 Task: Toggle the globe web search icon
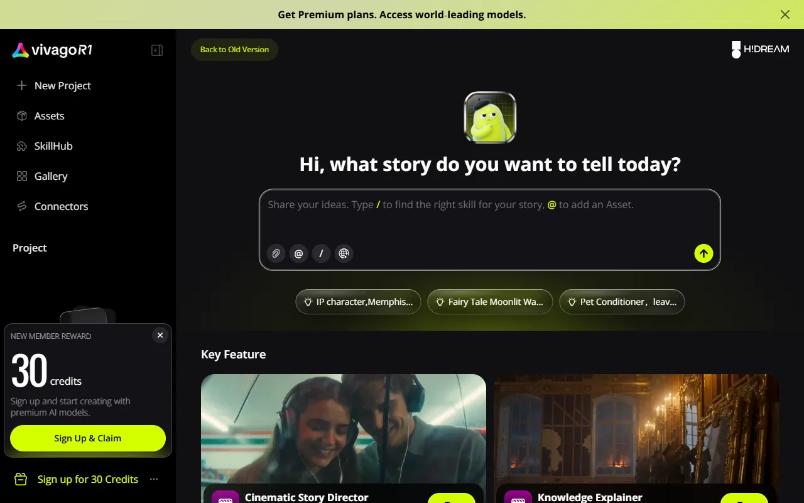click(344, 253)
